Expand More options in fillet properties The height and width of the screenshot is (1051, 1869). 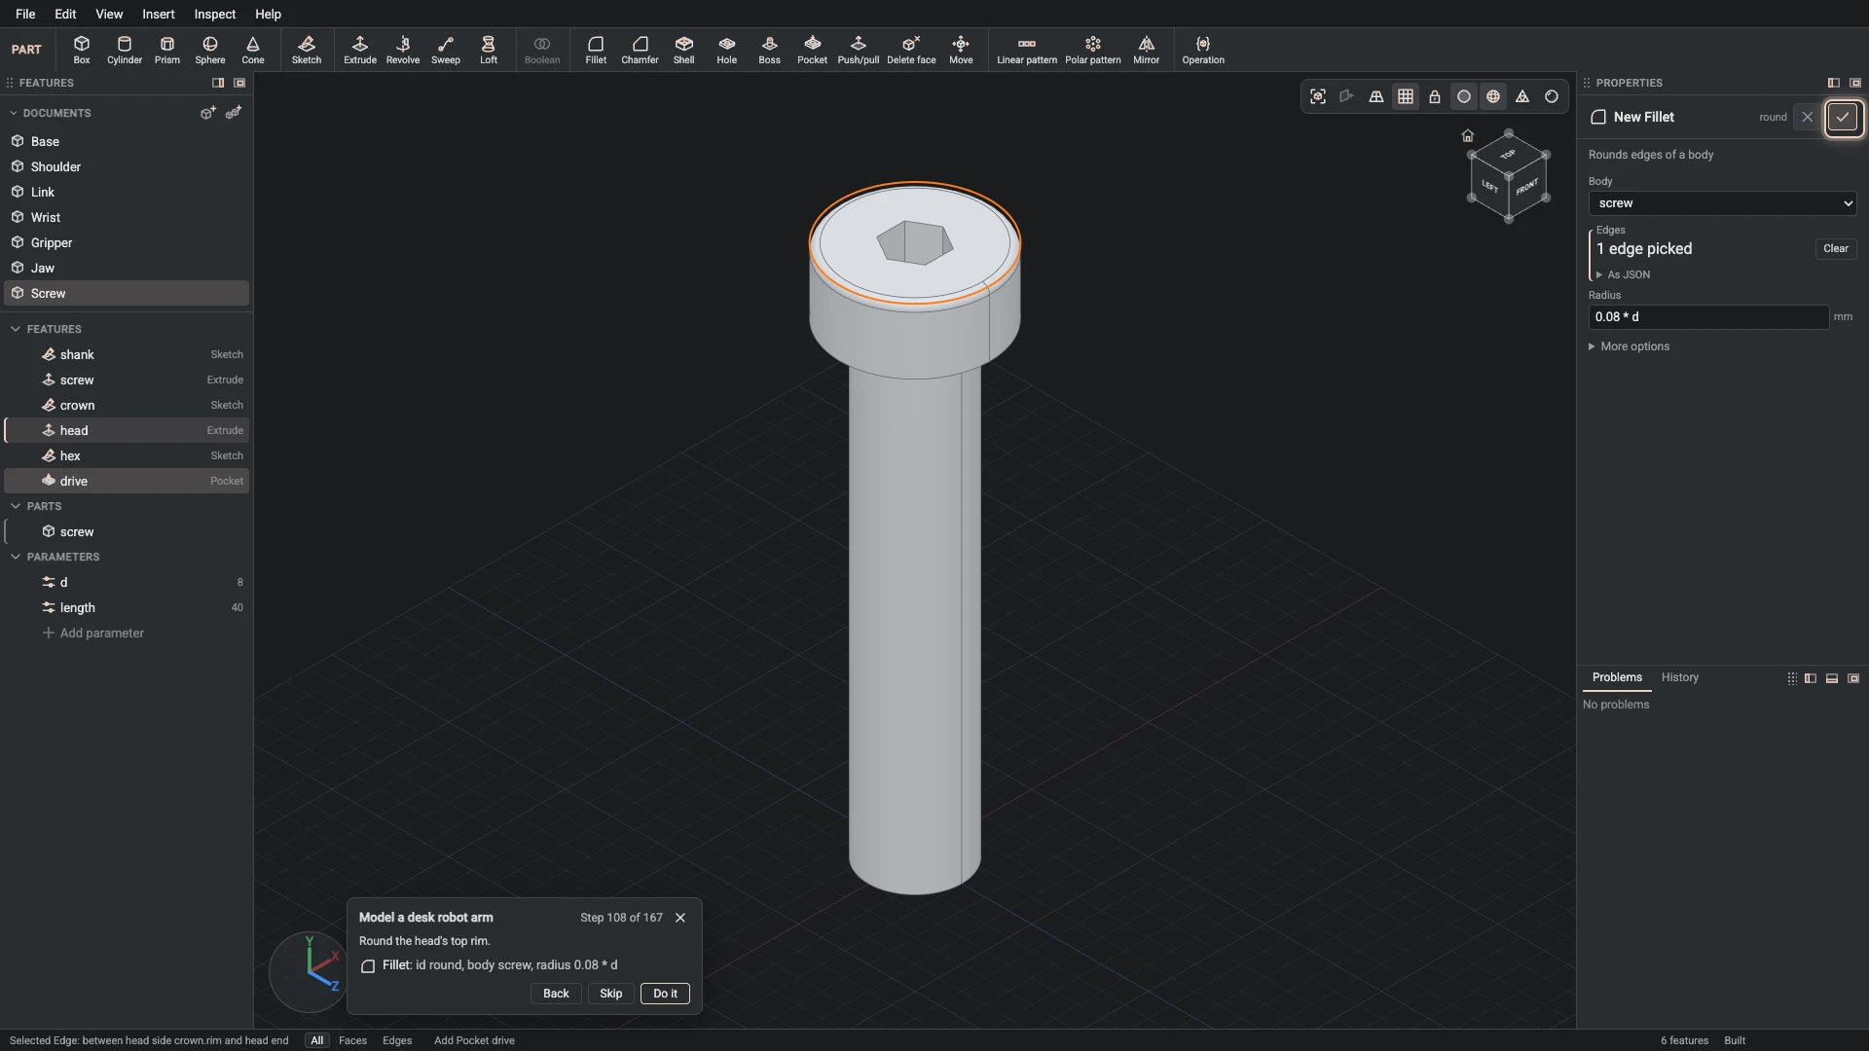pyautogui.click(x=1630, y=346)
